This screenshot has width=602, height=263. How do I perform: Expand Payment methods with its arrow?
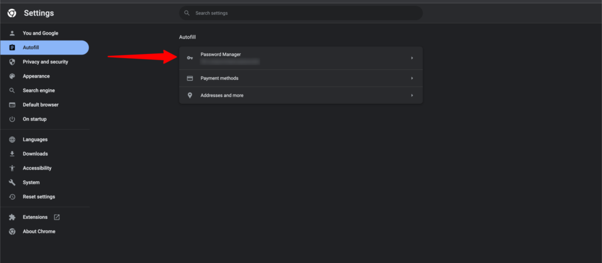(412, 78)
